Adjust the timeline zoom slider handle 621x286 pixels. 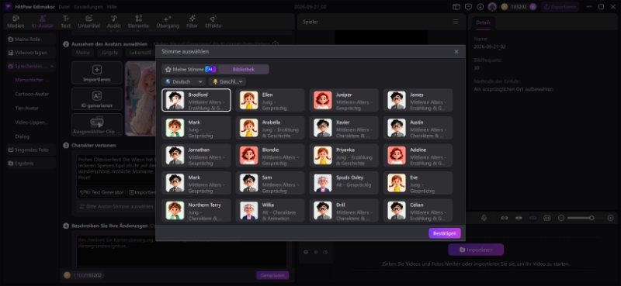(592, 218)
